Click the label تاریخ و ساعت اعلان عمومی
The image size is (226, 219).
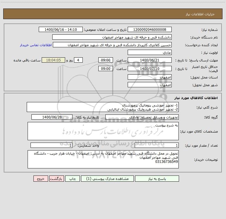pyautogui.click(x=105, y=30)
